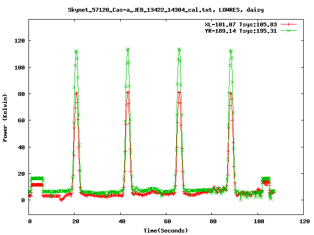Click y-axis tick label "80"

tap(22, 94)
